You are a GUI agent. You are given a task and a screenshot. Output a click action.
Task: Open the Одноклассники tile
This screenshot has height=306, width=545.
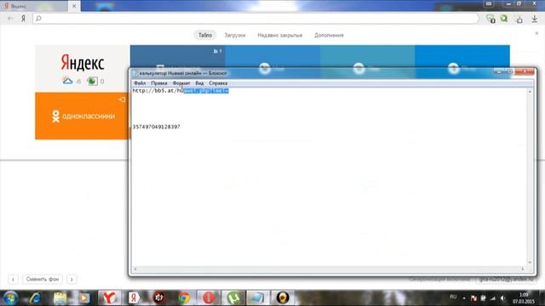click(83, 116)
